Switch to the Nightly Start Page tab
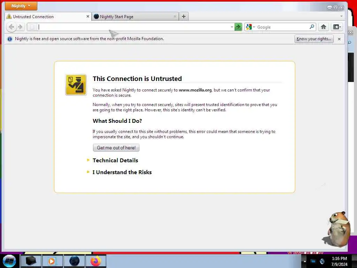Screen dimensions: 357x268 click(x=135, y=17)
